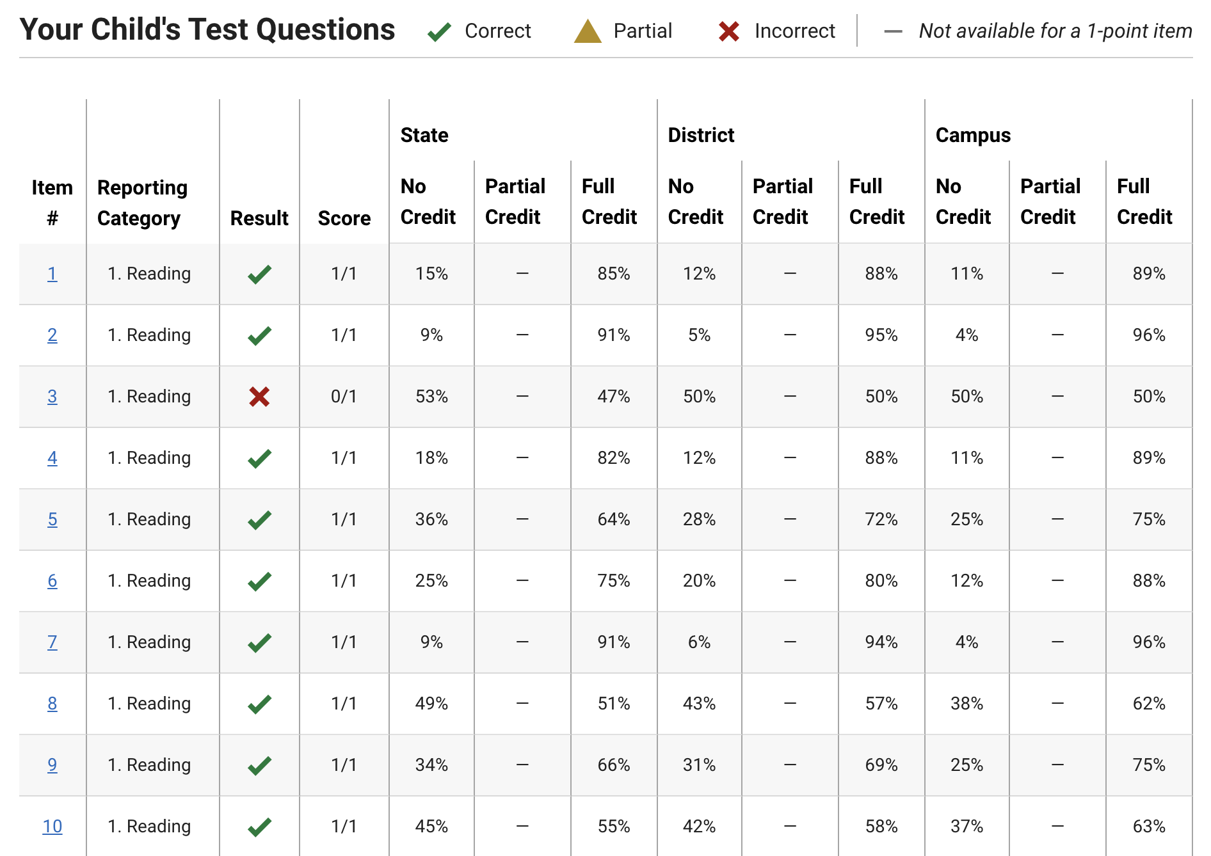Click the District group header

(x=701, y=135)
